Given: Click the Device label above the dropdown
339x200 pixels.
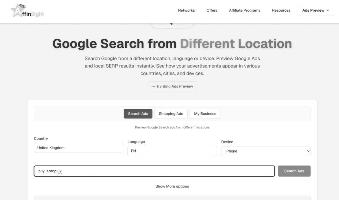Looking at the screenshot, I should [x=227, y=142].
